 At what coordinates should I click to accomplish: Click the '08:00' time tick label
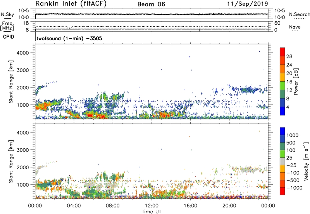coord(113,206)
